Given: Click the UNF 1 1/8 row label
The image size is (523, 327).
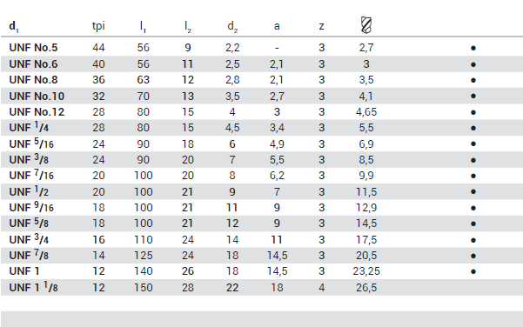Looking at the screenshot, I should 33,287.
